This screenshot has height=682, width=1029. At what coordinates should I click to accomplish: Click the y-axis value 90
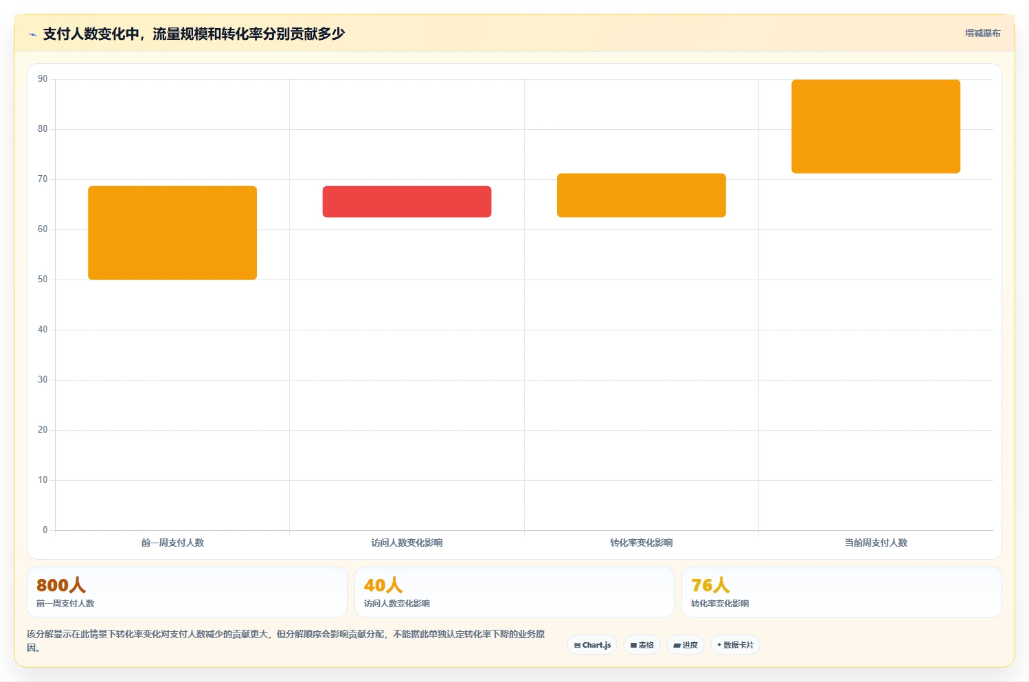click(x=43, y=79)
